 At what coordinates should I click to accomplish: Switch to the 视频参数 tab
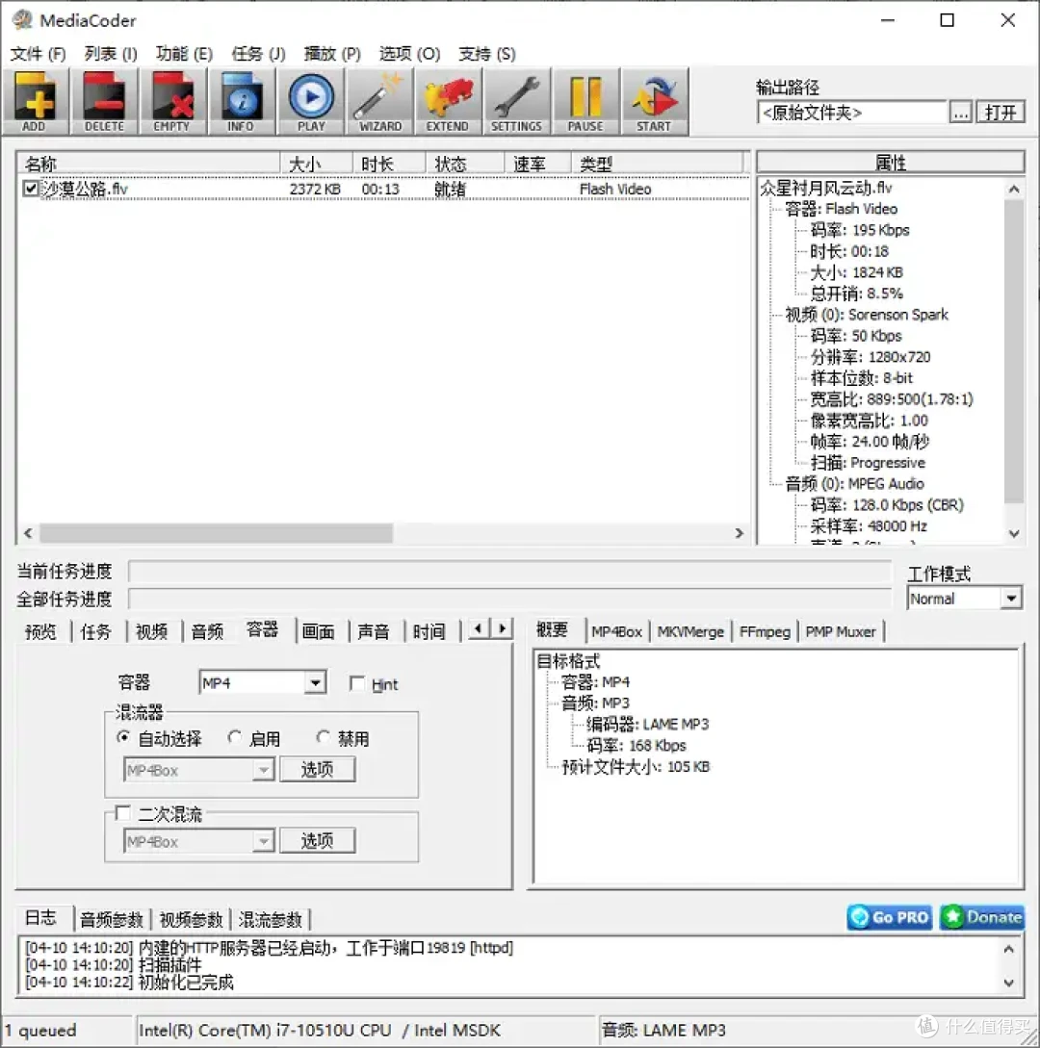tap(191, 920)
